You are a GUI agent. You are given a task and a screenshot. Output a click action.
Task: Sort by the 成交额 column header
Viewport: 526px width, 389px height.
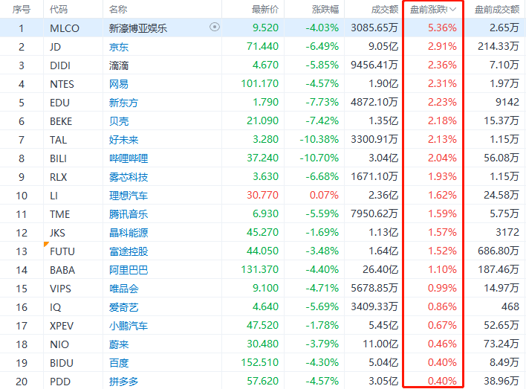tap(385, 10)
